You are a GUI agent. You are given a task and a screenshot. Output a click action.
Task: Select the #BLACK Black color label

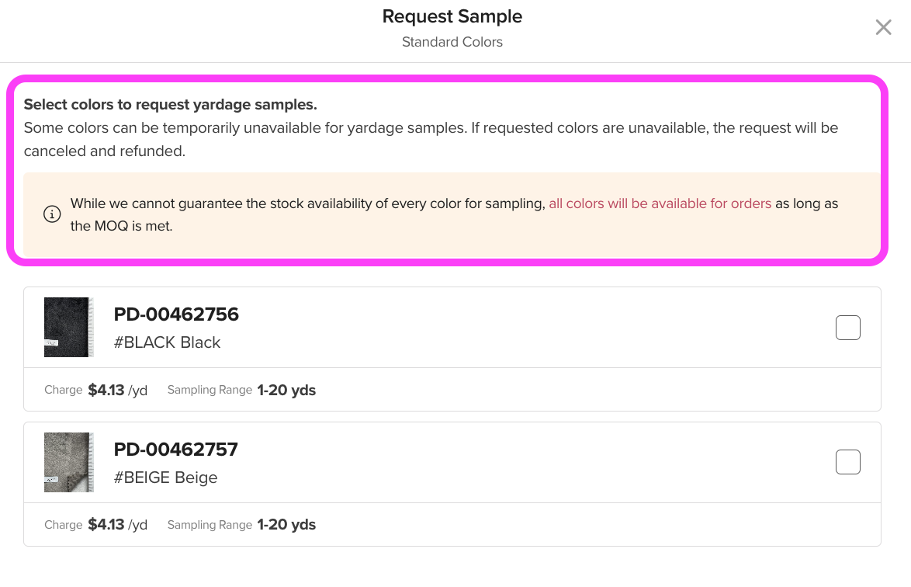click(x=167, y=342)
